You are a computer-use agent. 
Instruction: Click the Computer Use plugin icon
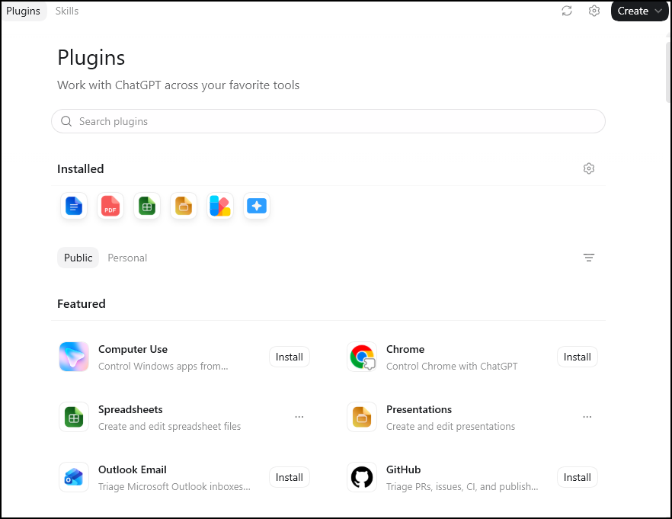click(x=74, y=357)
